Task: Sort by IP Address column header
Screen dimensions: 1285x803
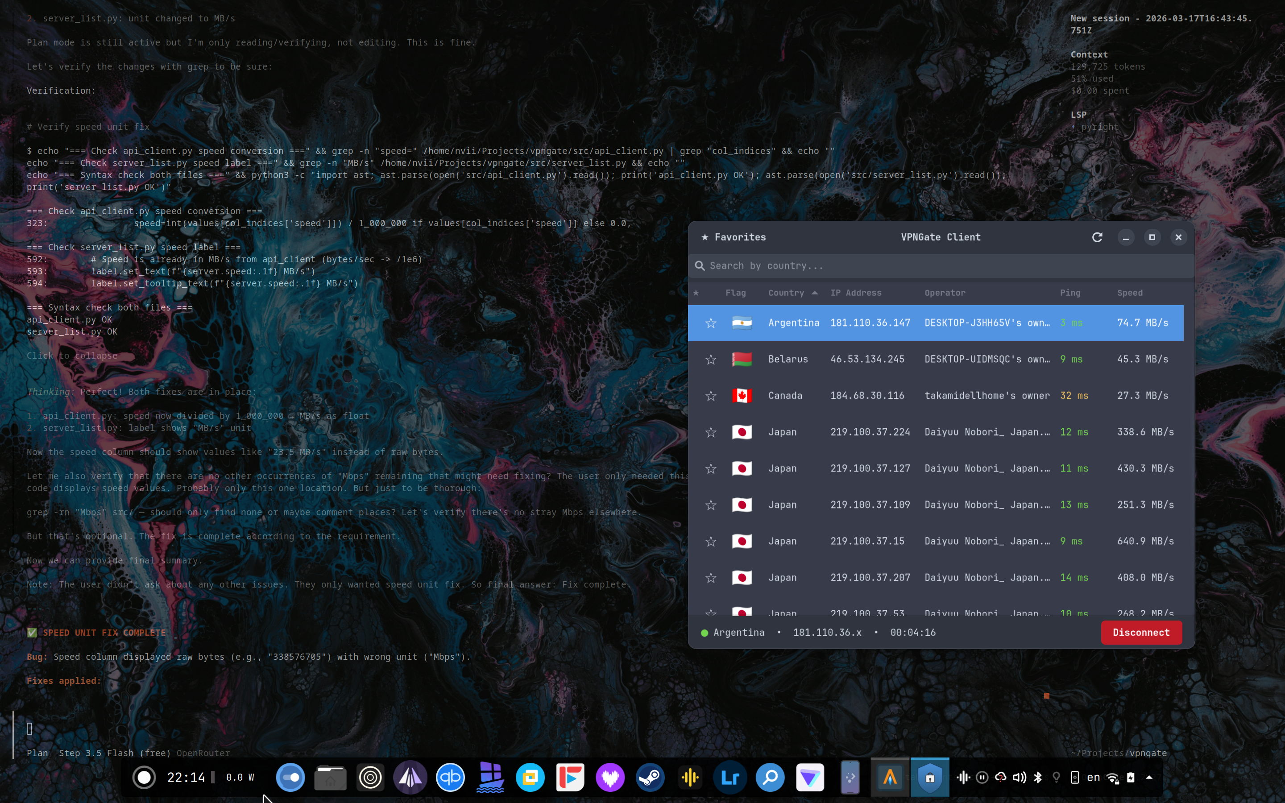Action: pyautogui.click(x=855, y=293)
